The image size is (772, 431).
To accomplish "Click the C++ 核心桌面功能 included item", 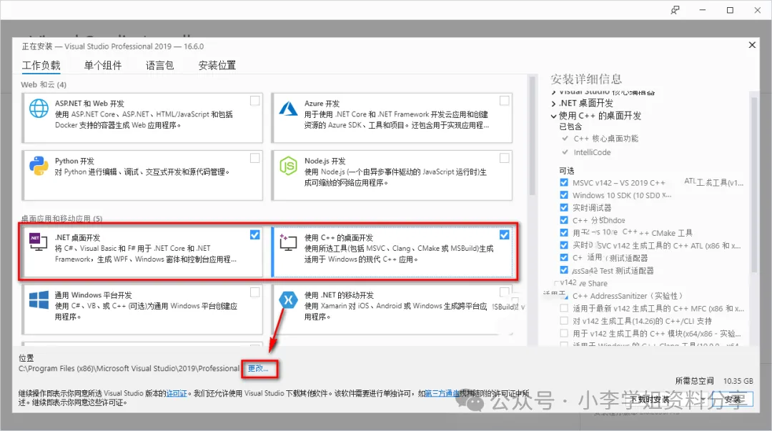I will tap(605, 139).
